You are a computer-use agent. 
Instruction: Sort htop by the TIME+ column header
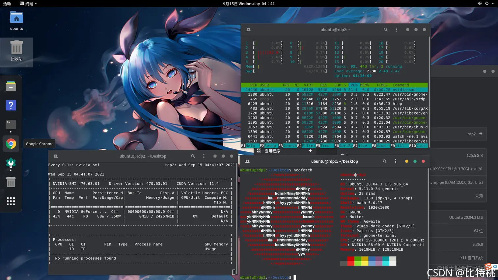382,85
